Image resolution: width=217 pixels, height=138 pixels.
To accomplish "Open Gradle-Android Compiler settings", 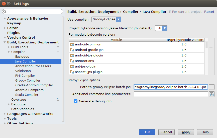I will [34, 85].
